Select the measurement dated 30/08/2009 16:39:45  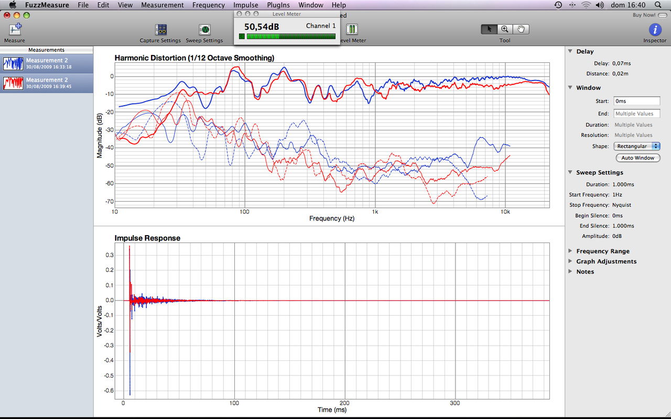[47, 83]
